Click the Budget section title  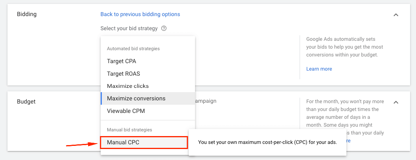pos(26,102)
